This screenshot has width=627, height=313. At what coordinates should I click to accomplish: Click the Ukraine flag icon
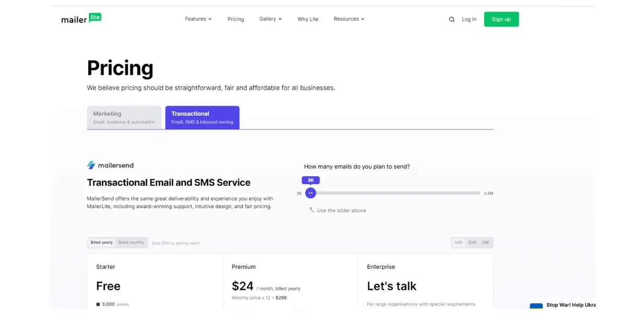click(x=536, y=307)
